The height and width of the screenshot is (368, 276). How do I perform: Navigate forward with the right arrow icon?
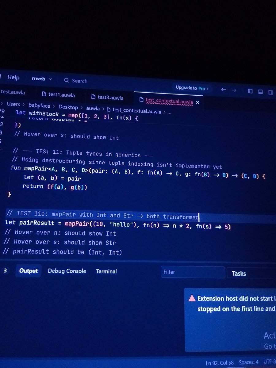click(x=234, y=90)
